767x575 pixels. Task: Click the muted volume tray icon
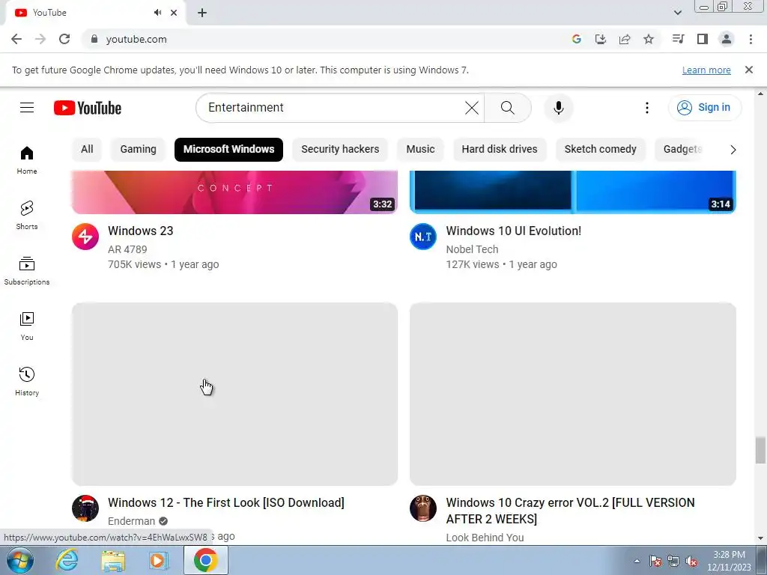[x=691, y=562]
